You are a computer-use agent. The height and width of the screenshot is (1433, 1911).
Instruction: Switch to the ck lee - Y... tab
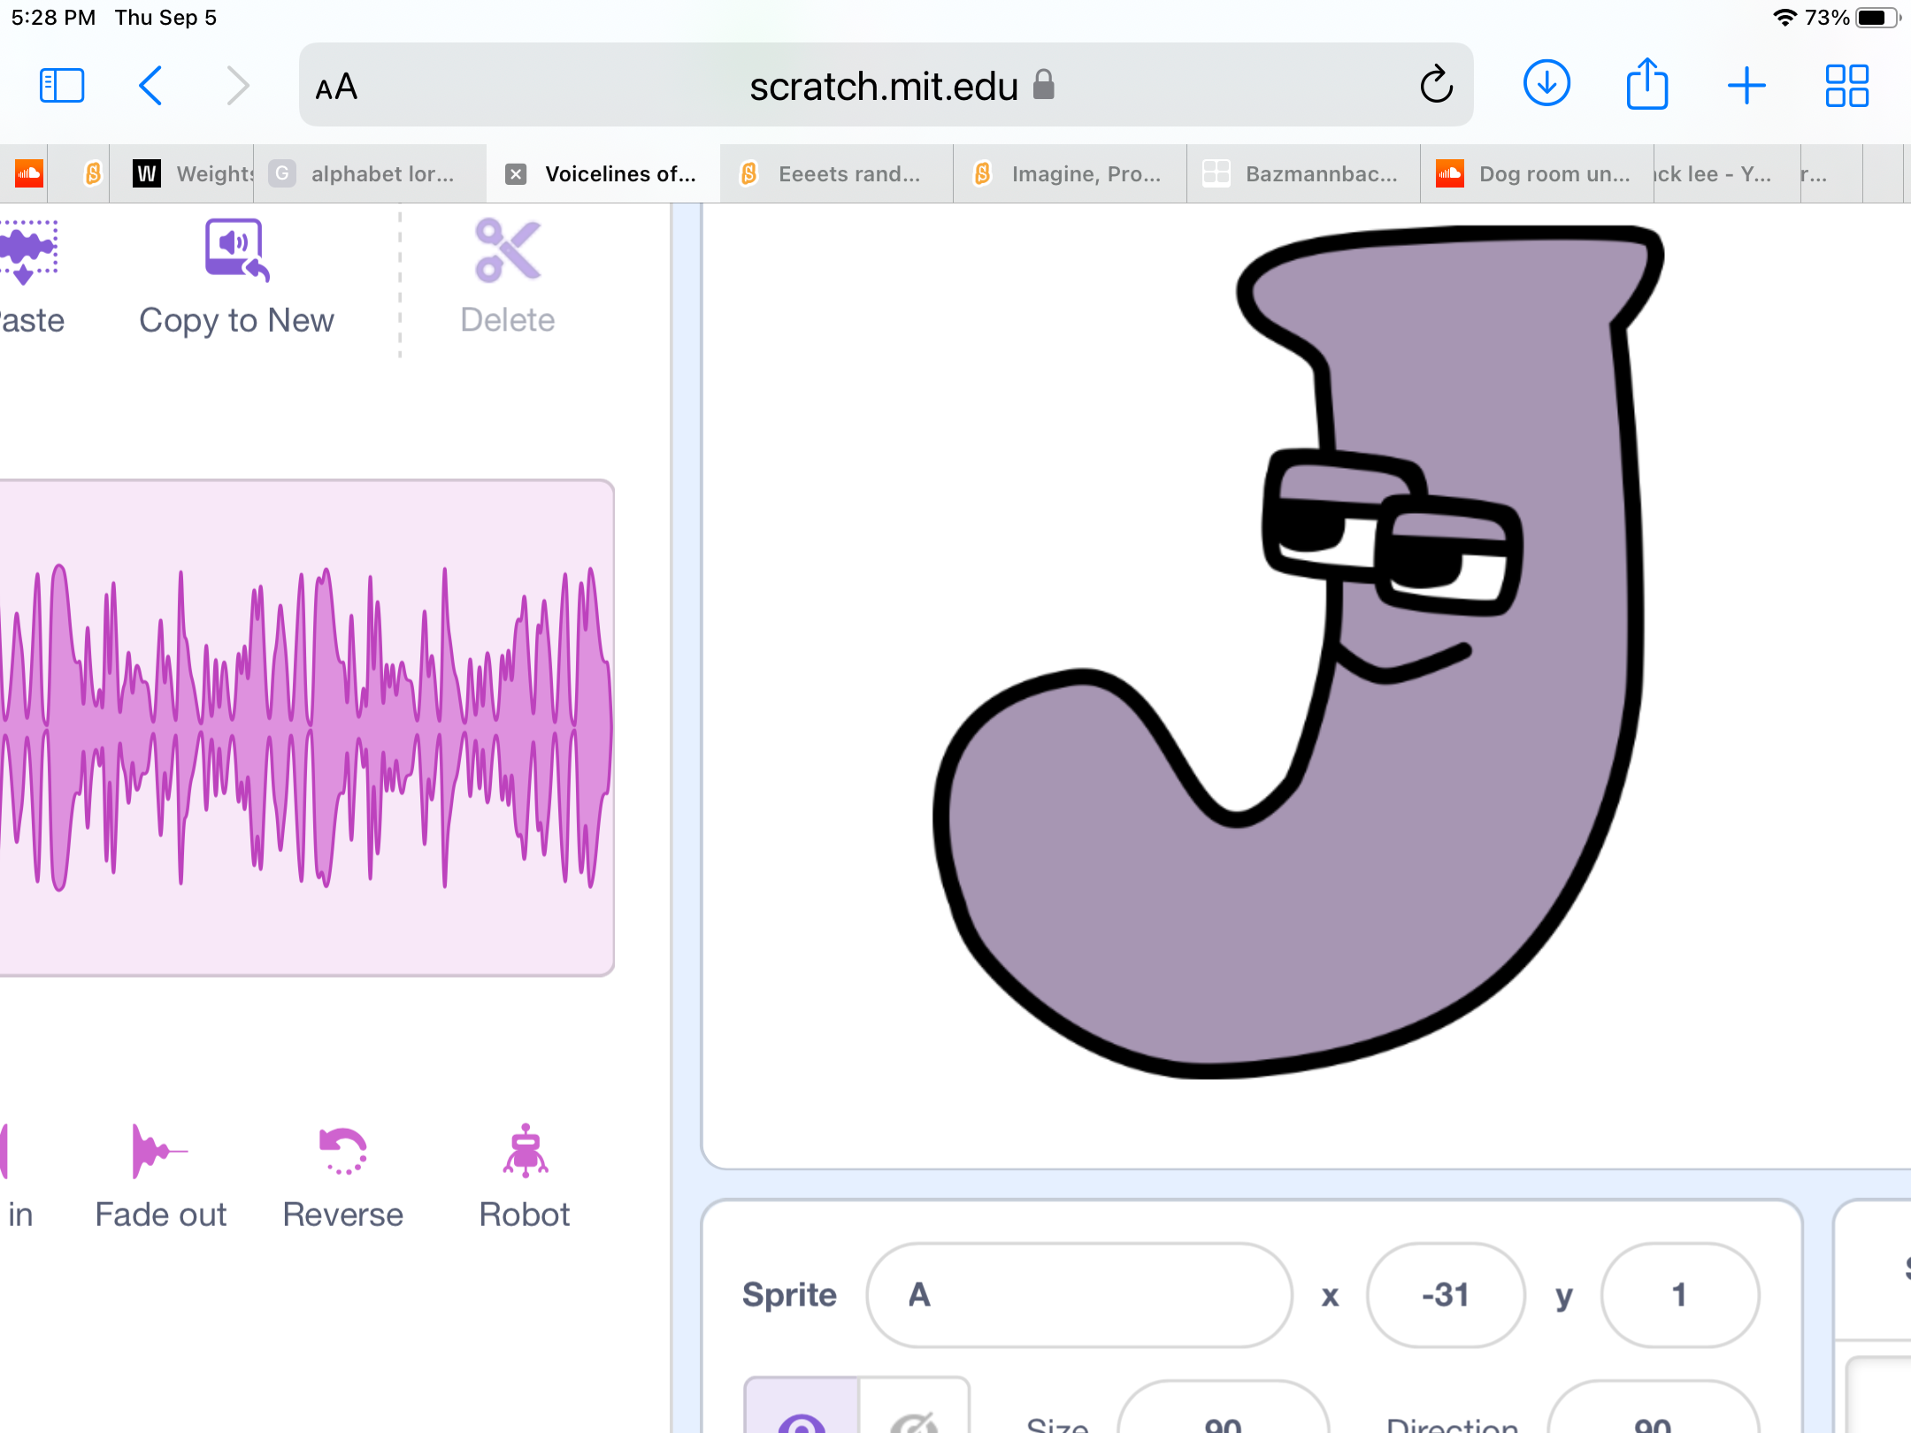1727,173
